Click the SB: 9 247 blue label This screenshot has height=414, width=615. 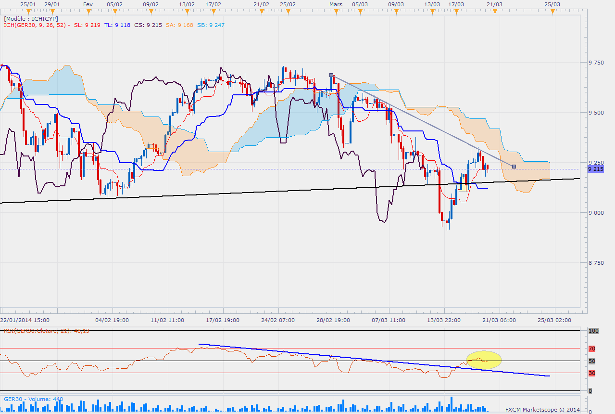pos(211,25)
